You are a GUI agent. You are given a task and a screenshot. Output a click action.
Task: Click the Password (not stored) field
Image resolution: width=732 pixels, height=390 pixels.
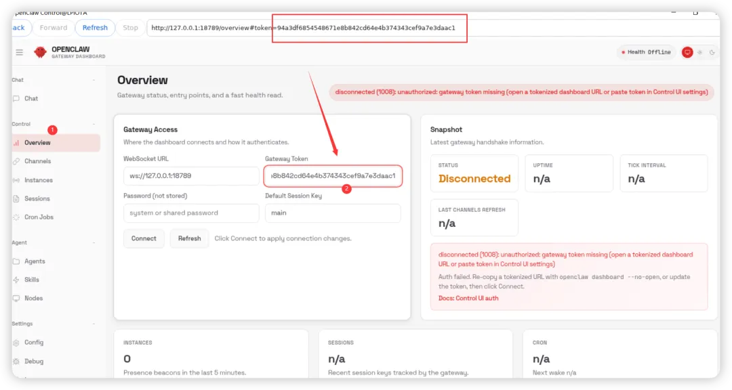tap(191, 213)
